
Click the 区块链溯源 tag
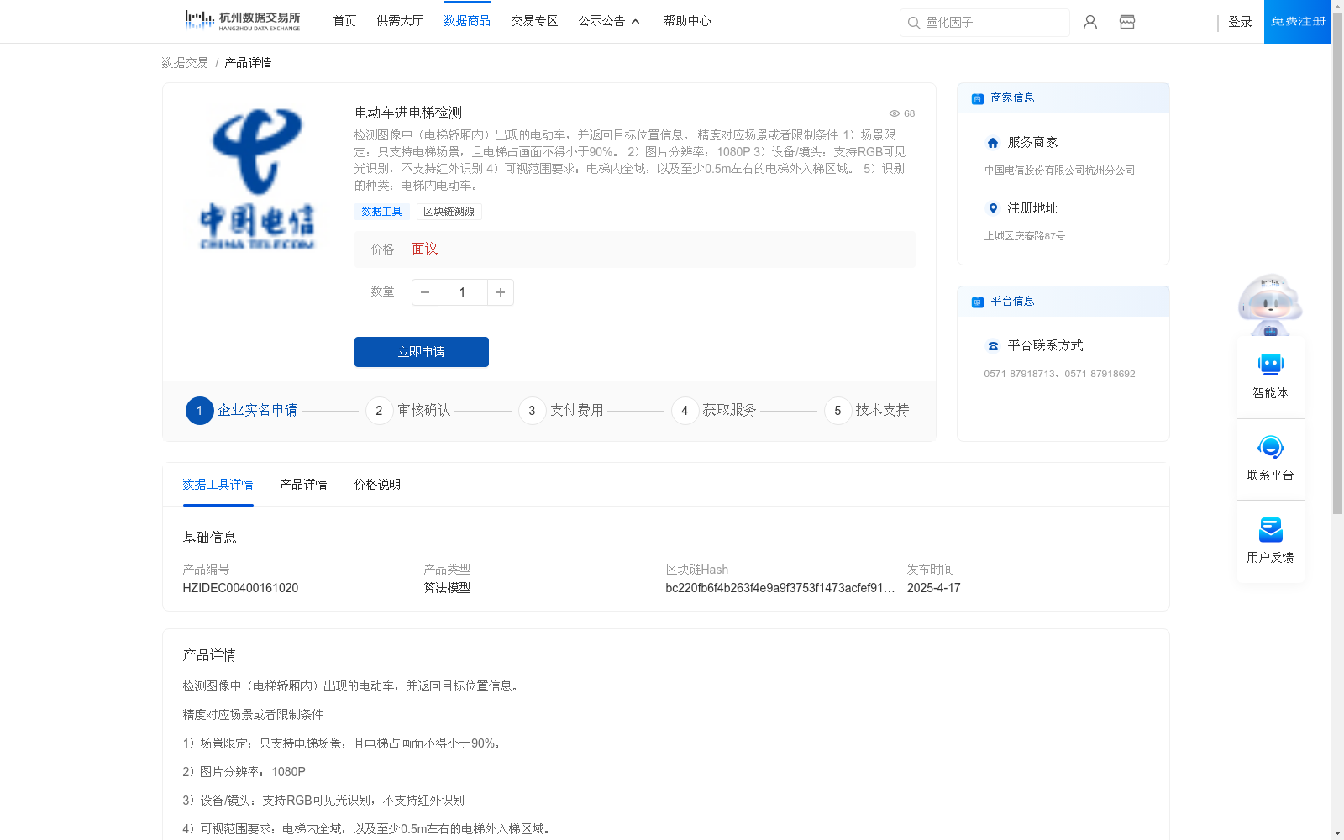449,212
